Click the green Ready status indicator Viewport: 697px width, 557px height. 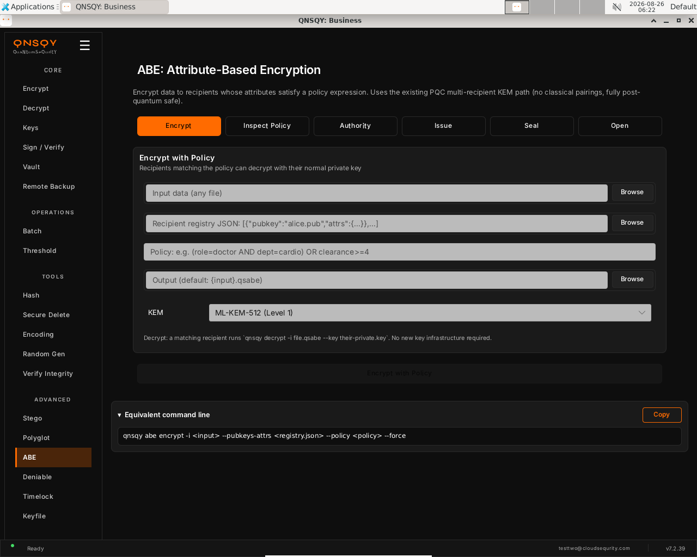[13, 546]
